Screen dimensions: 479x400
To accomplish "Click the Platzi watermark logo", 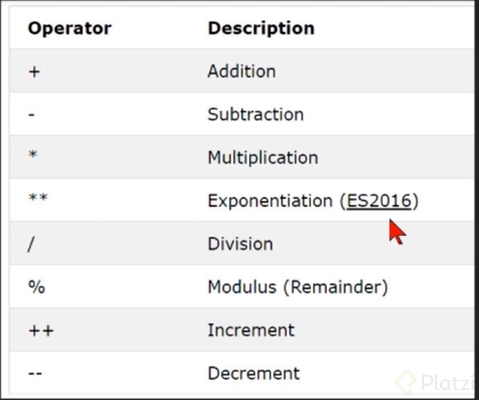I will (x=436, y=382).
